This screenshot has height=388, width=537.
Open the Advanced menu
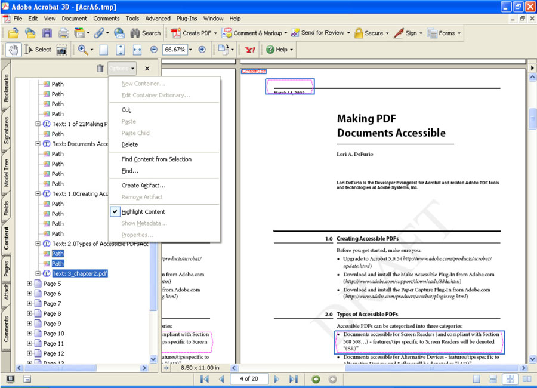point(158,19)
